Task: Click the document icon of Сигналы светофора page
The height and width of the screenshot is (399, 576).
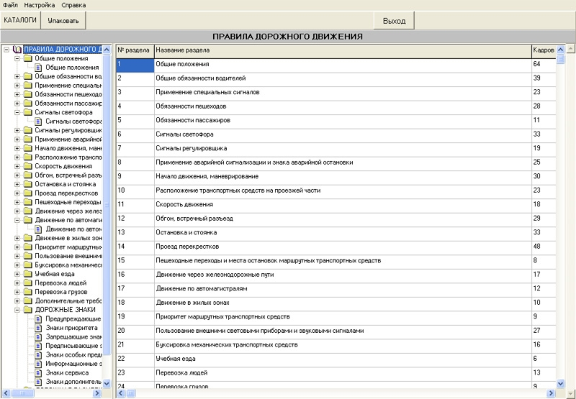Action: pos(38,121)
